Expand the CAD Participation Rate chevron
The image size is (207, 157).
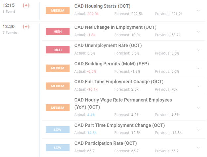point(198,148)
